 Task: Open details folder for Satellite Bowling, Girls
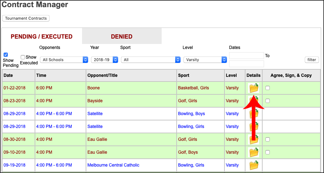[x=254, y=127]
